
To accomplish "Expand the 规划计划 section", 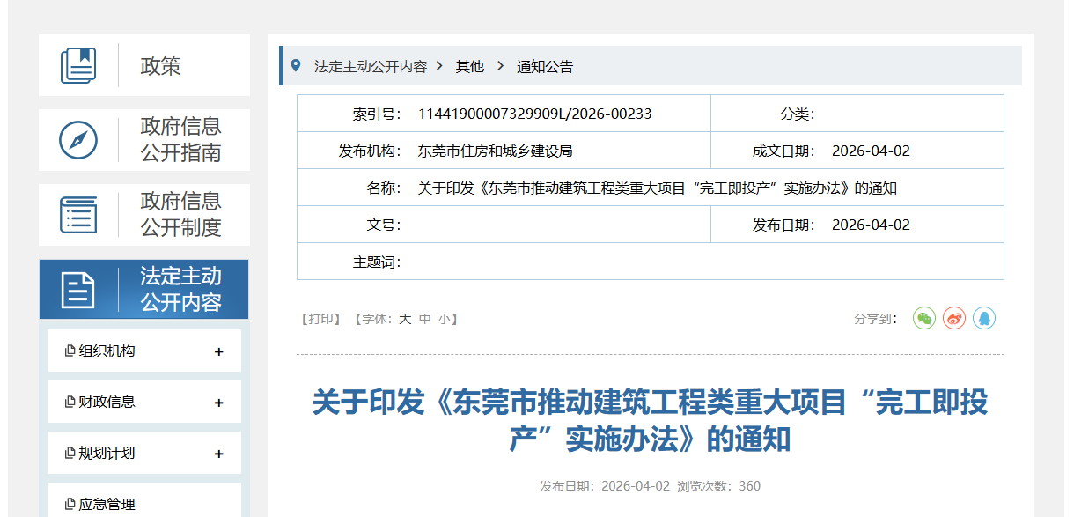I will point(218,454).
